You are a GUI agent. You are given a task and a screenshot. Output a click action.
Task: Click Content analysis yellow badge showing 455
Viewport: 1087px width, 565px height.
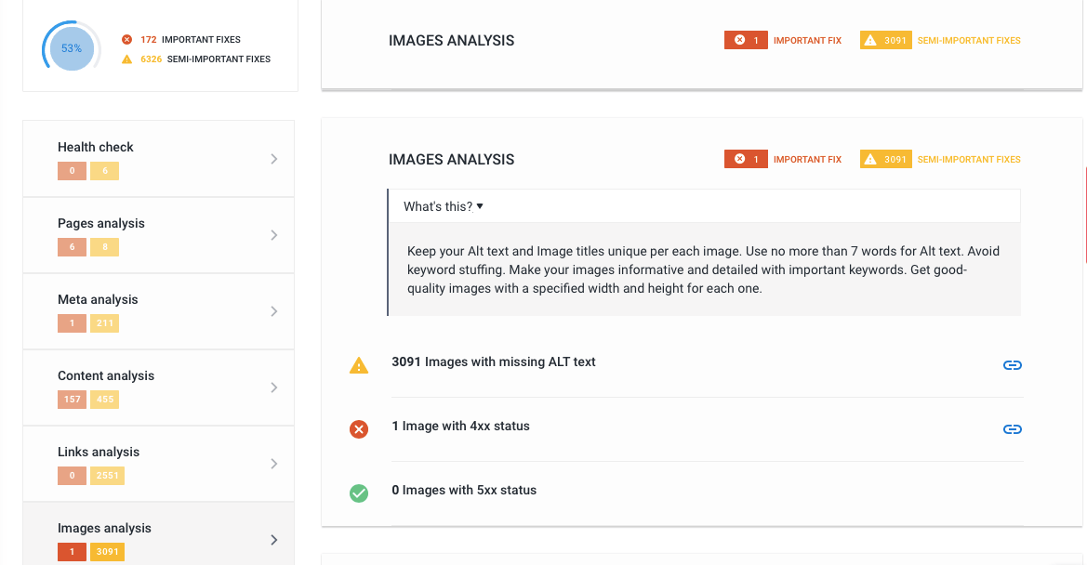tap(105, 400)
